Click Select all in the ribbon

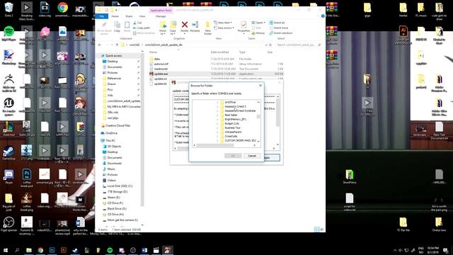pos(277,23)
